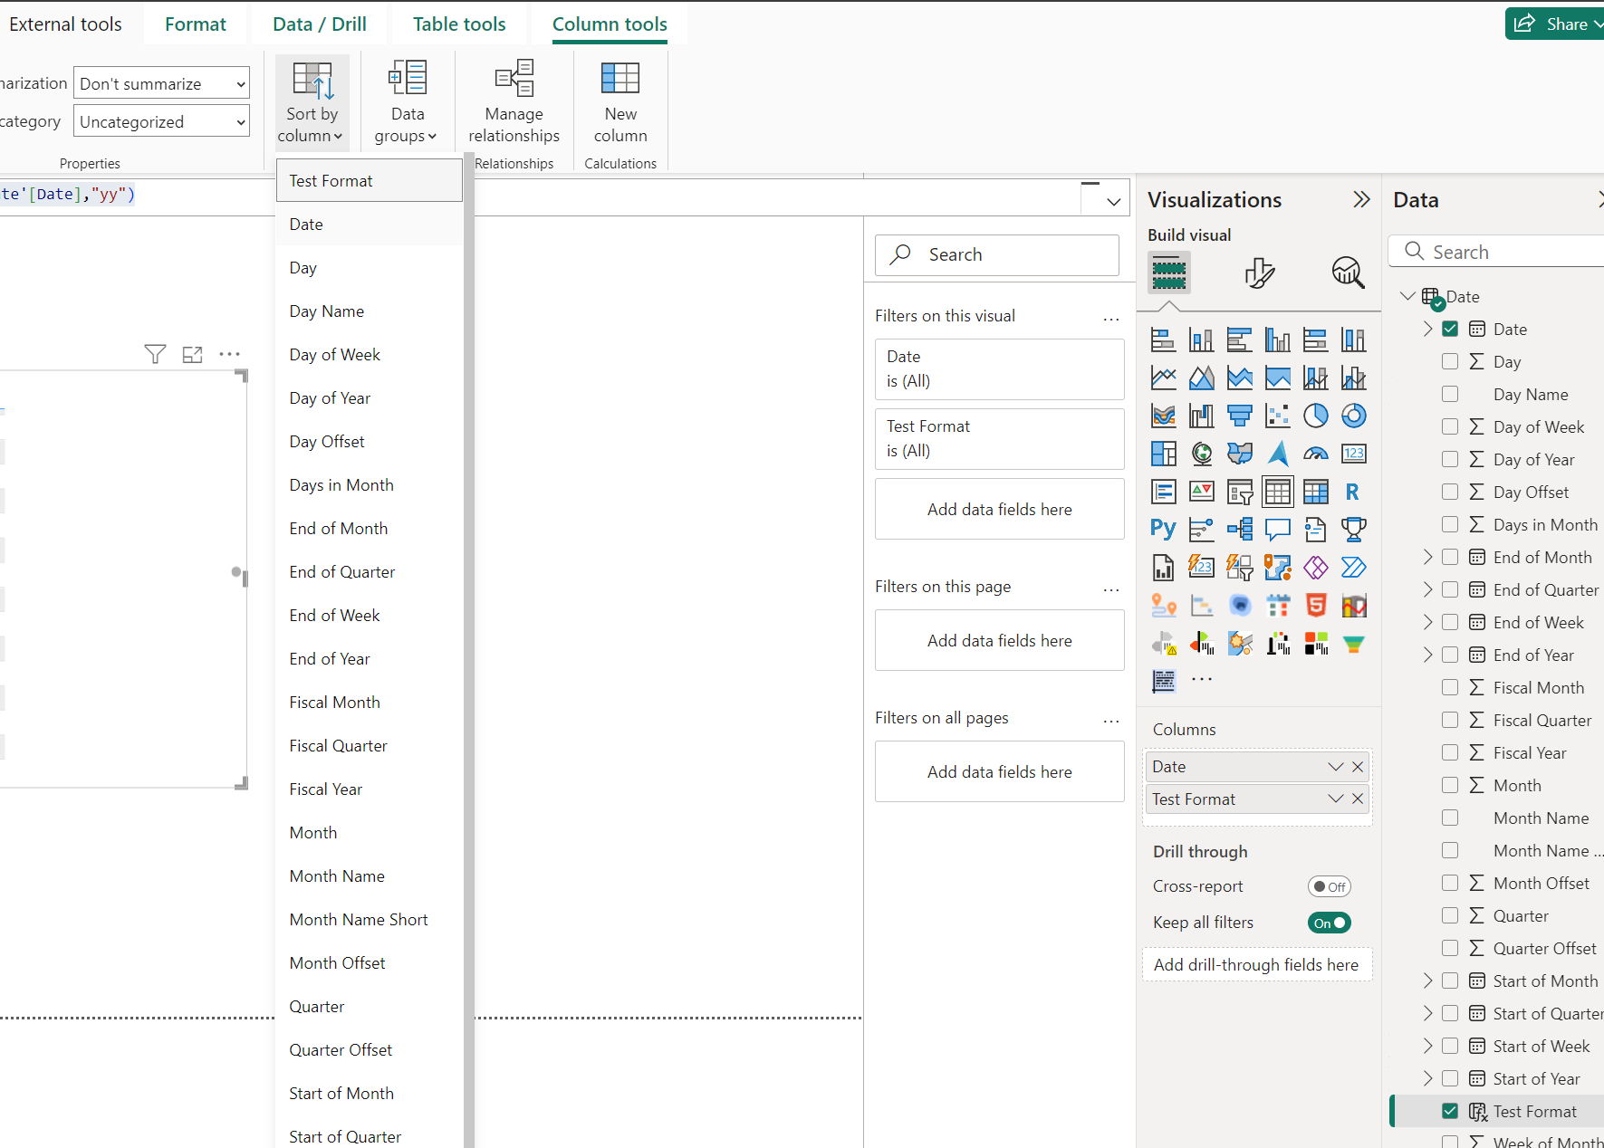Select the funnel chart visualization
Viewport: 1604px width, 1148px height.
coord(1240,416)
